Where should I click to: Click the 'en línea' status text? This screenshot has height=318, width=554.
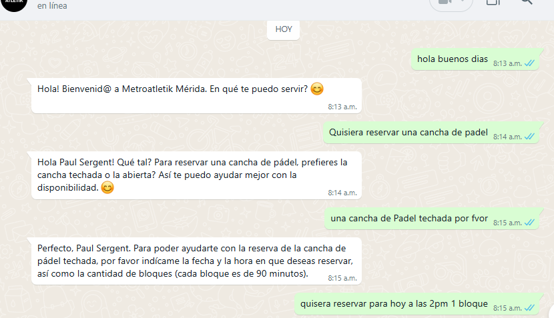pyautogui.click(x=52, y=6)
